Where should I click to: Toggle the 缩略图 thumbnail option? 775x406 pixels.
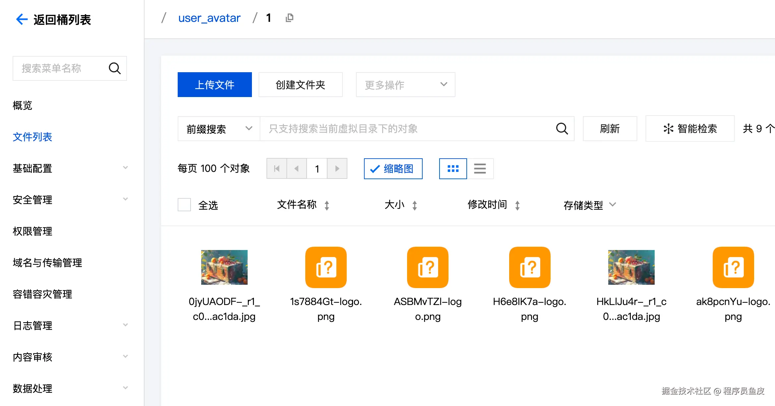point(393,169)
